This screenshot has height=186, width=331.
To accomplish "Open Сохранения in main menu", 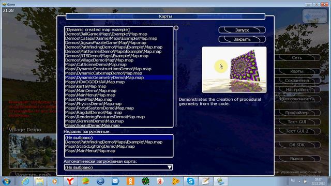I will [x=297, y=81].
